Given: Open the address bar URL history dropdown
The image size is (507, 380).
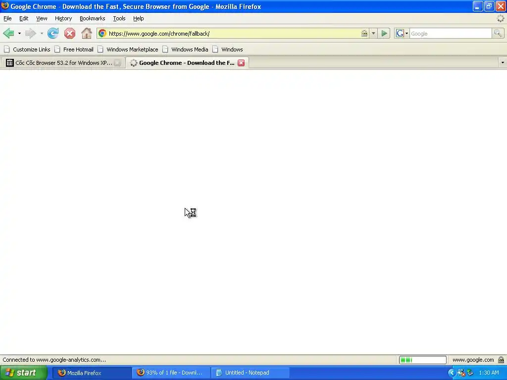Looking at the screenshot, I should coord(373,33).
